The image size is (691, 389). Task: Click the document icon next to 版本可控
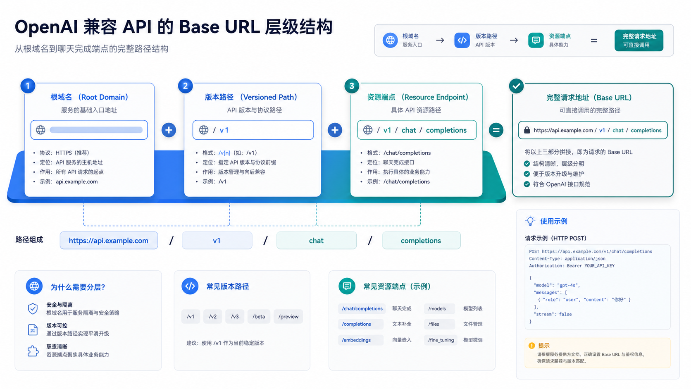pos(33,329)
